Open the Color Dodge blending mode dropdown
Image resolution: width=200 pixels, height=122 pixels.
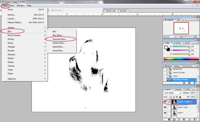pos(173,93)
